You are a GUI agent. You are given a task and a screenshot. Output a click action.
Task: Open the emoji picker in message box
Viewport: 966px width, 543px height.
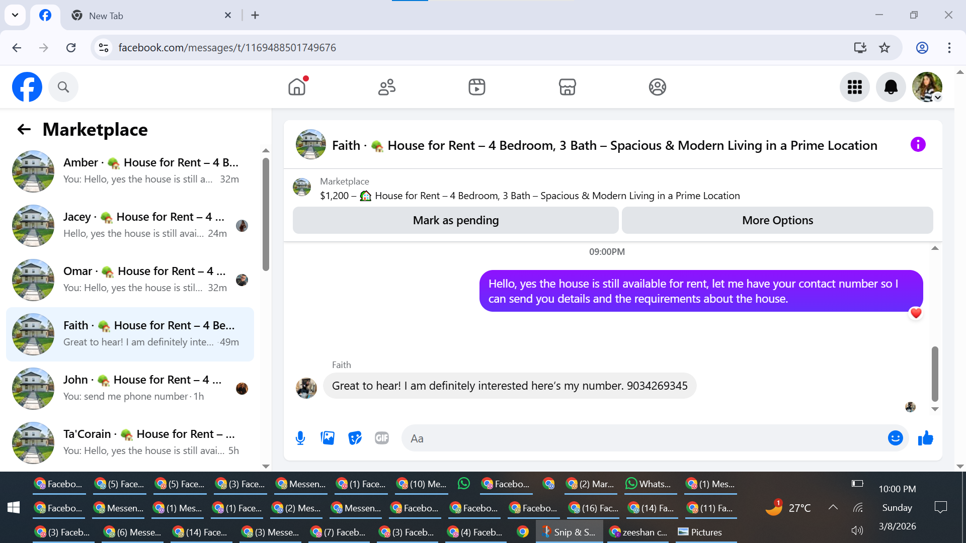click(895, 438)
